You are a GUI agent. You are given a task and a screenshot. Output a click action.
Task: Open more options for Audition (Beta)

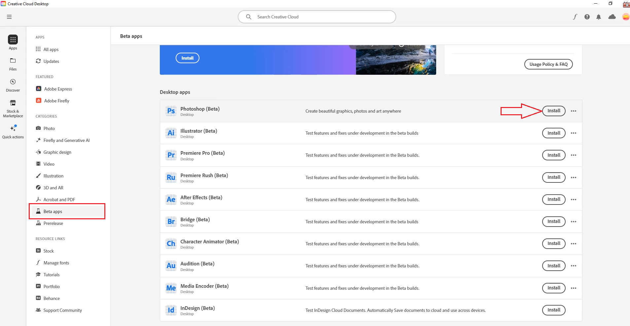574,266
